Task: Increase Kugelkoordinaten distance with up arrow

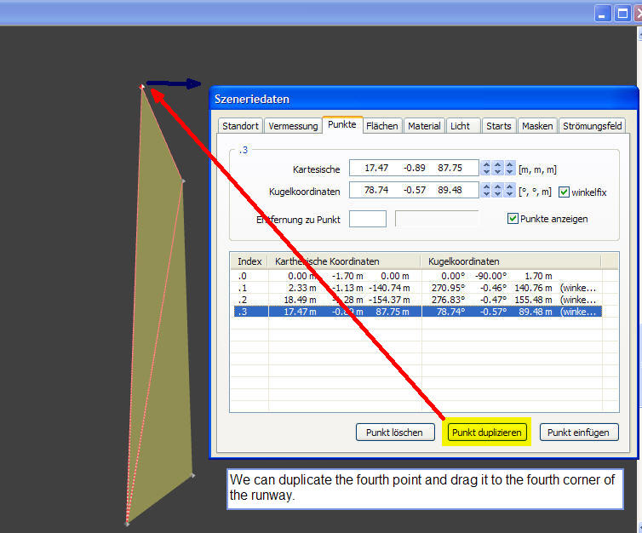Action: [x=509, y=186]
